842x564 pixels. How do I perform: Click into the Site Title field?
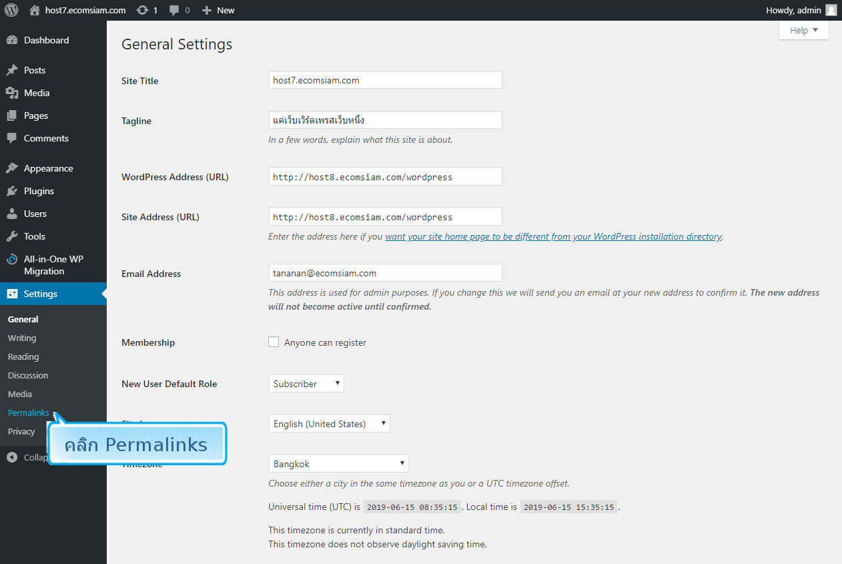coord(385,80)
